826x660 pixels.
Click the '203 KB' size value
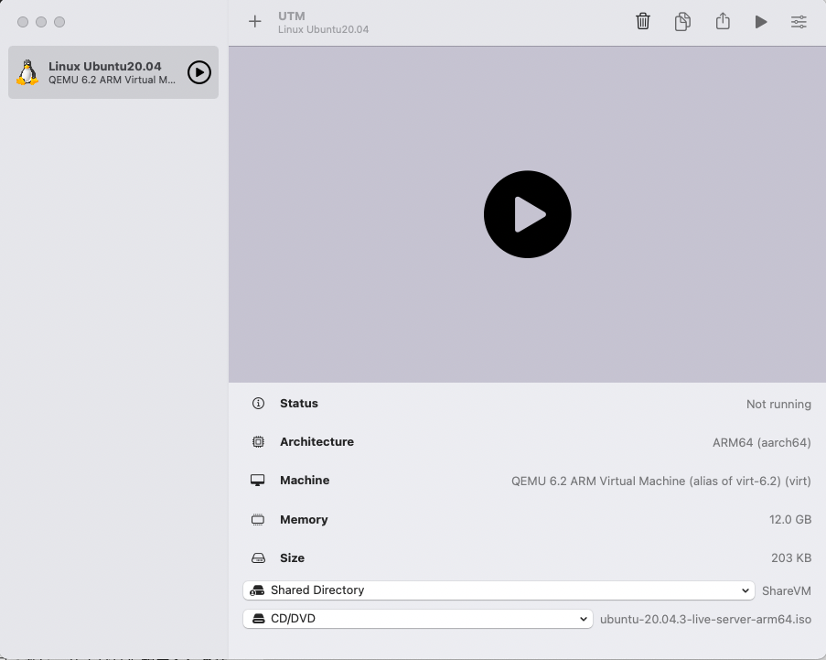pos(791,557)
